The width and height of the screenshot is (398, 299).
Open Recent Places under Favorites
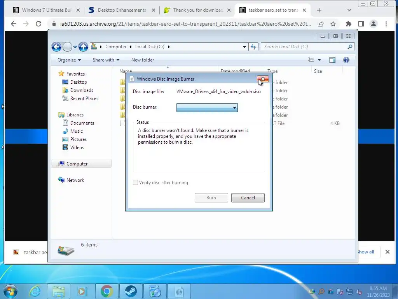[84, 98]
